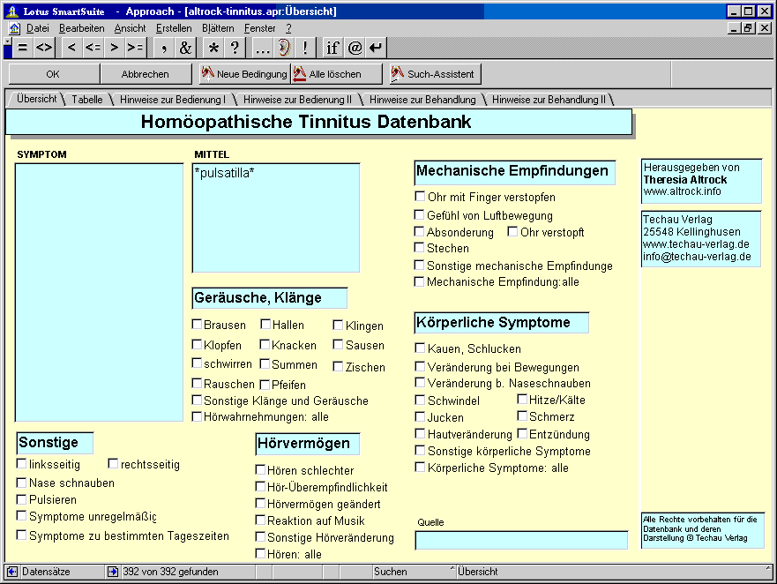Click the www.techau-verlag.de text
The height and width of the screenshot is (584, 777).
[696, 244]
